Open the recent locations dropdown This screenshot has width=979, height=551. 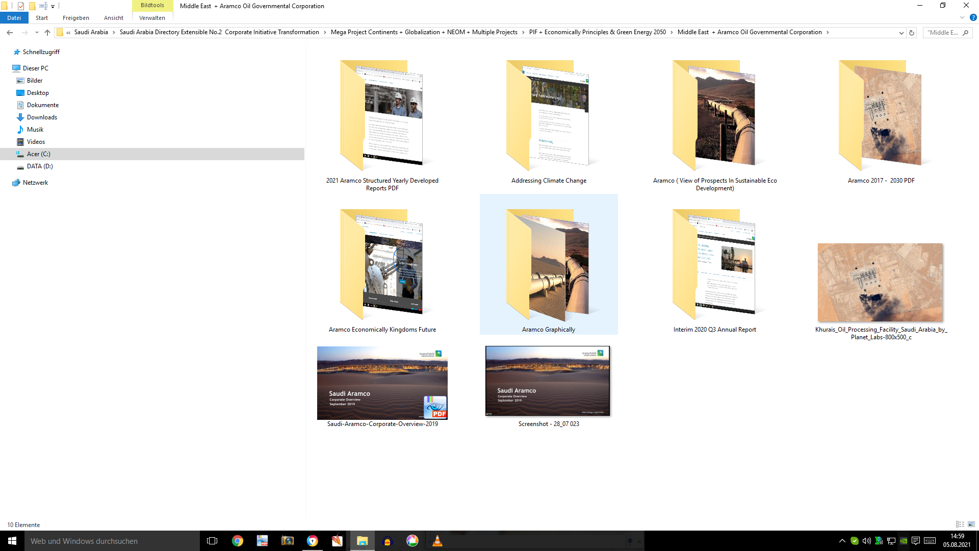[x=37, y=33]
